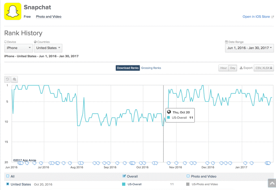Image resolution: width=276 pixels, height=190 pixels.
Task: Click the Date Range calendar icon
Action: click(x=226, y=42)
